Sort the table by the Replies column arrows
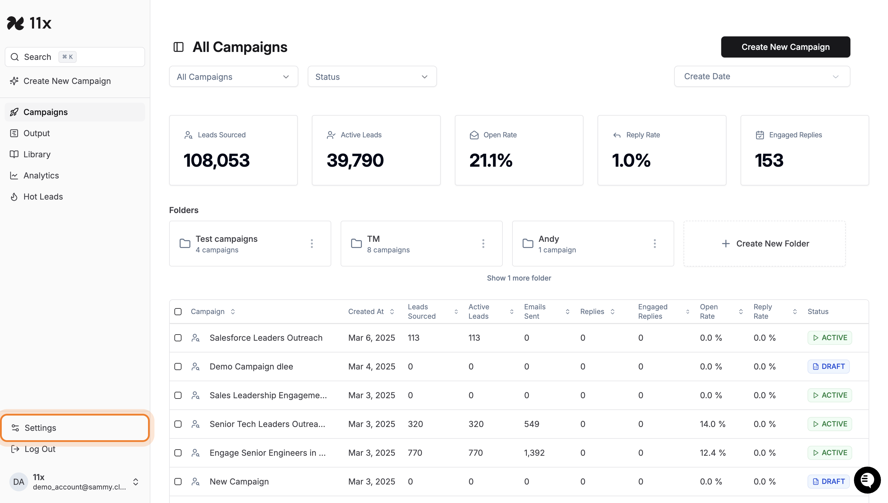Viewport: 888px width, 503px height. (x=613, y=312)
